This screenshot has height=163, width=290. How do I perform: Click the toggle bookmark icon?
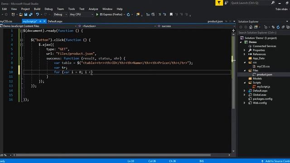(x=171, y=14)
